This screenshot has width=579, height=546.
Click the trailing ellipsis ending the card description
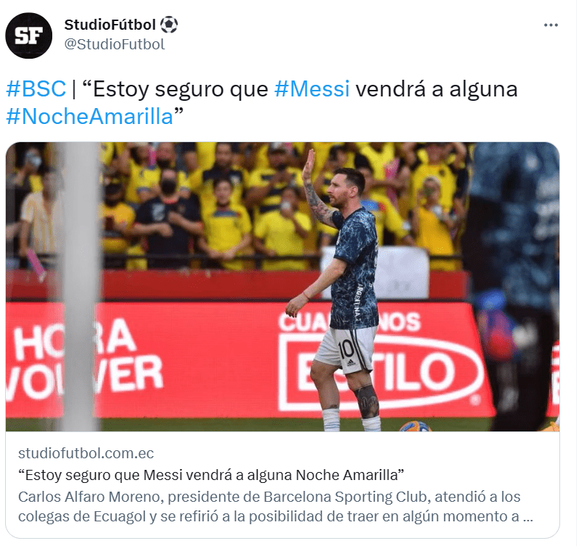528,517
